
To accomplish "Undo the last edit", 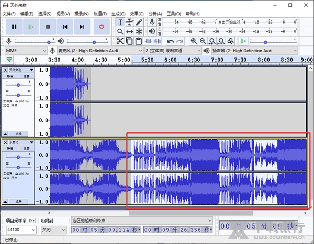I will click(x=171, y=41).
